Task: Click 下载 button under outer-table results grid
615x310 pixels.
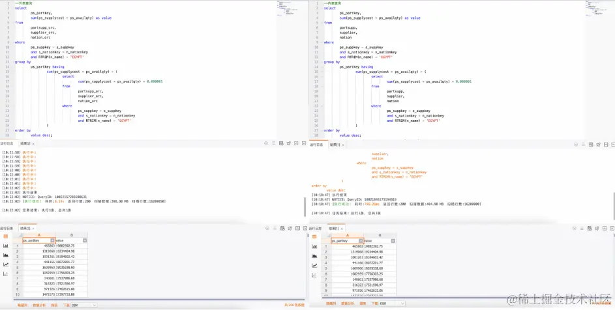Action: point(67,305)
